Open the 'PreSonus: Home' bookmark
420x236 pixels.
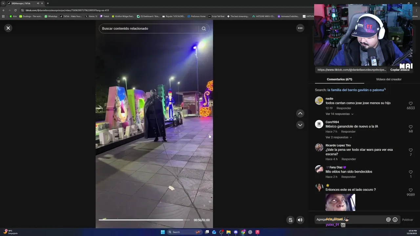[x=196, y=16]
